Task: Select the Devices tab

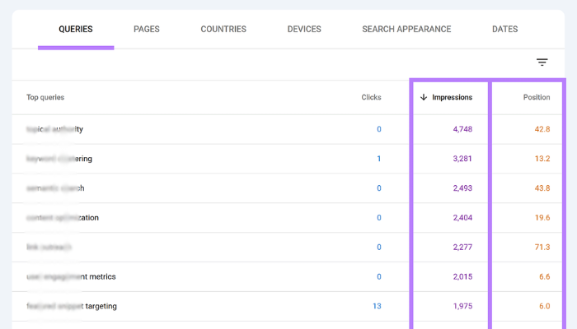Action: point(304,30)
